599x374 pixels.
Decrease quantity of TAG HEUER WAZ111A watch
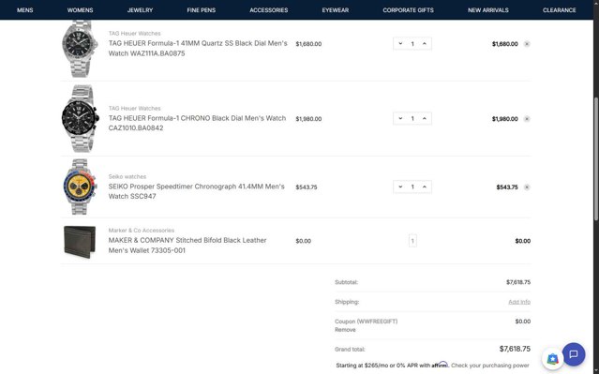(400, 43)
